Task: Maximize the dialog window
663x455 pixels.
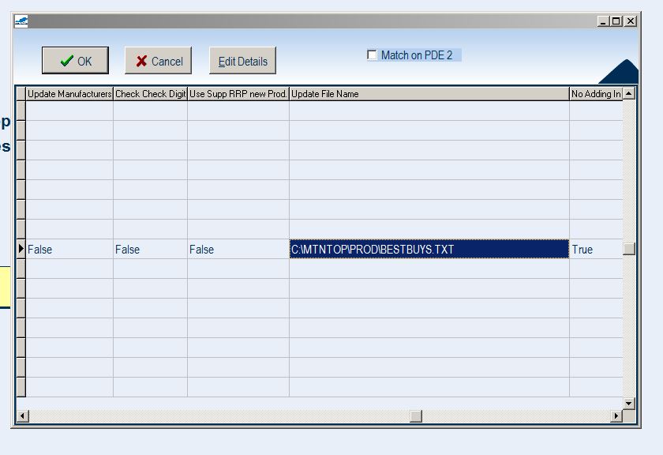Action: pos(616,21)
